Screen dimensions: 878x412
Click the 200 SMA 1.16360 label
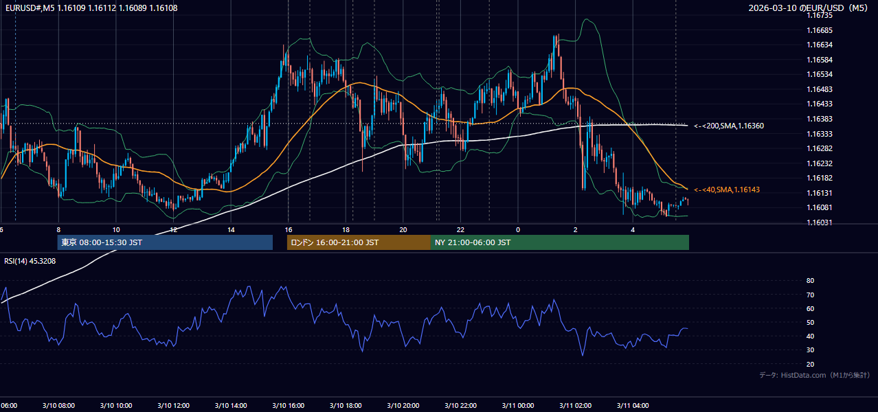point(728,126)
